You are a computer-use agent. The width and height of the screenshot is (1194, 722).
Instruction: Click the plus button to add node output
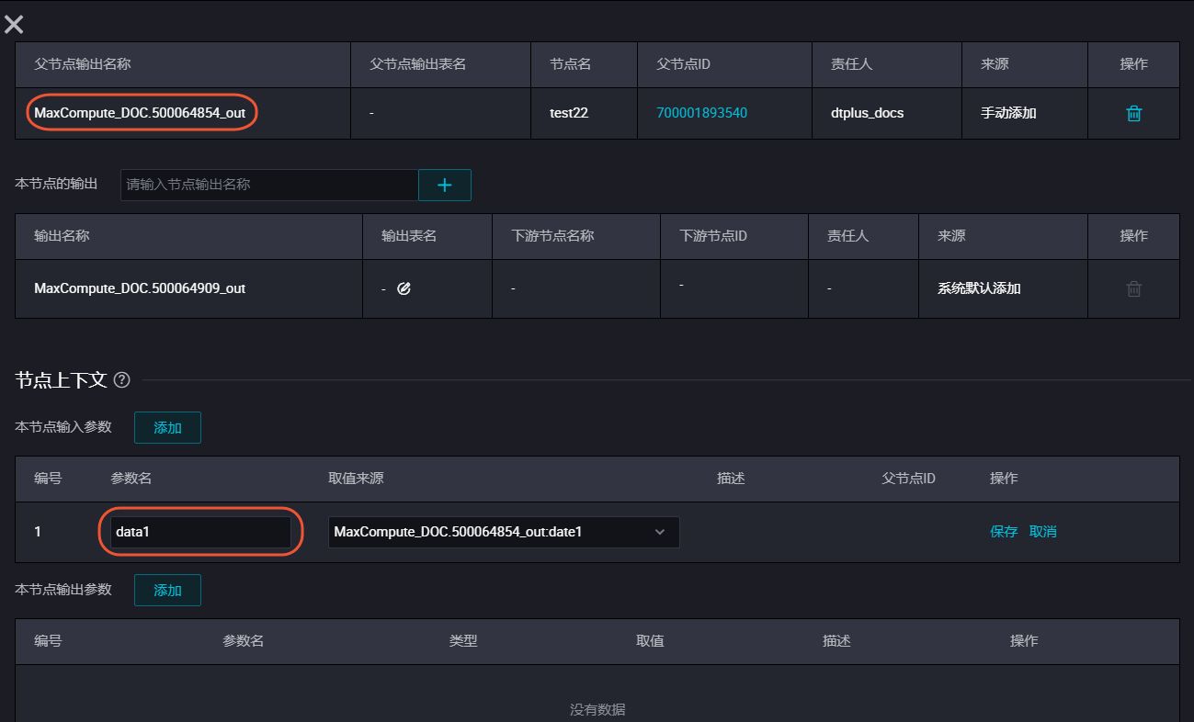click(445, 185)
